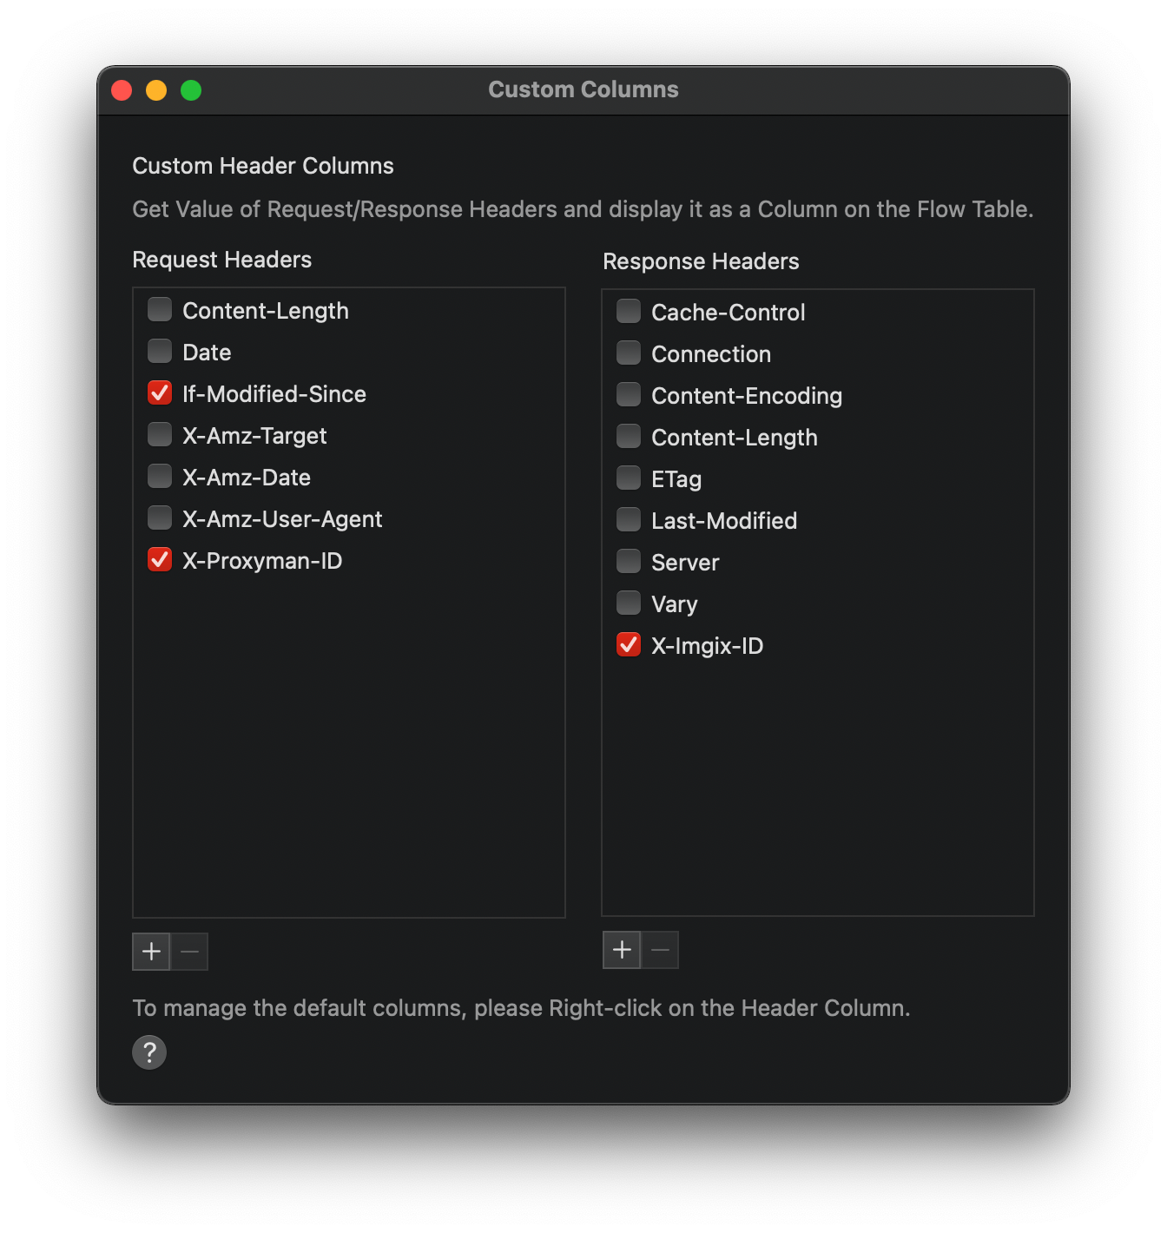Add a new custom Request Header

click(150, 951)
